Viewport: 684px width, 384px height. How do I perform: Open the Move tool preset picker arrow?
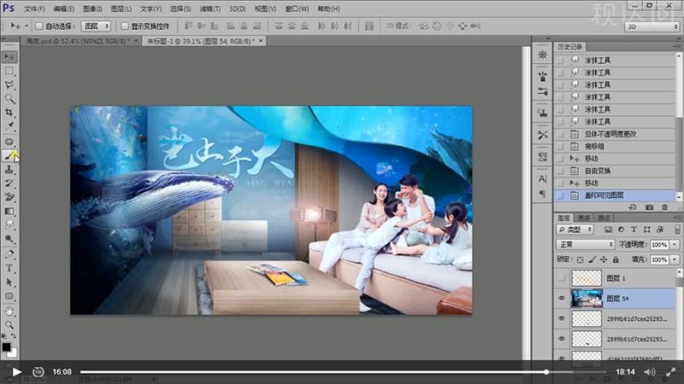(x=27, y=26)
